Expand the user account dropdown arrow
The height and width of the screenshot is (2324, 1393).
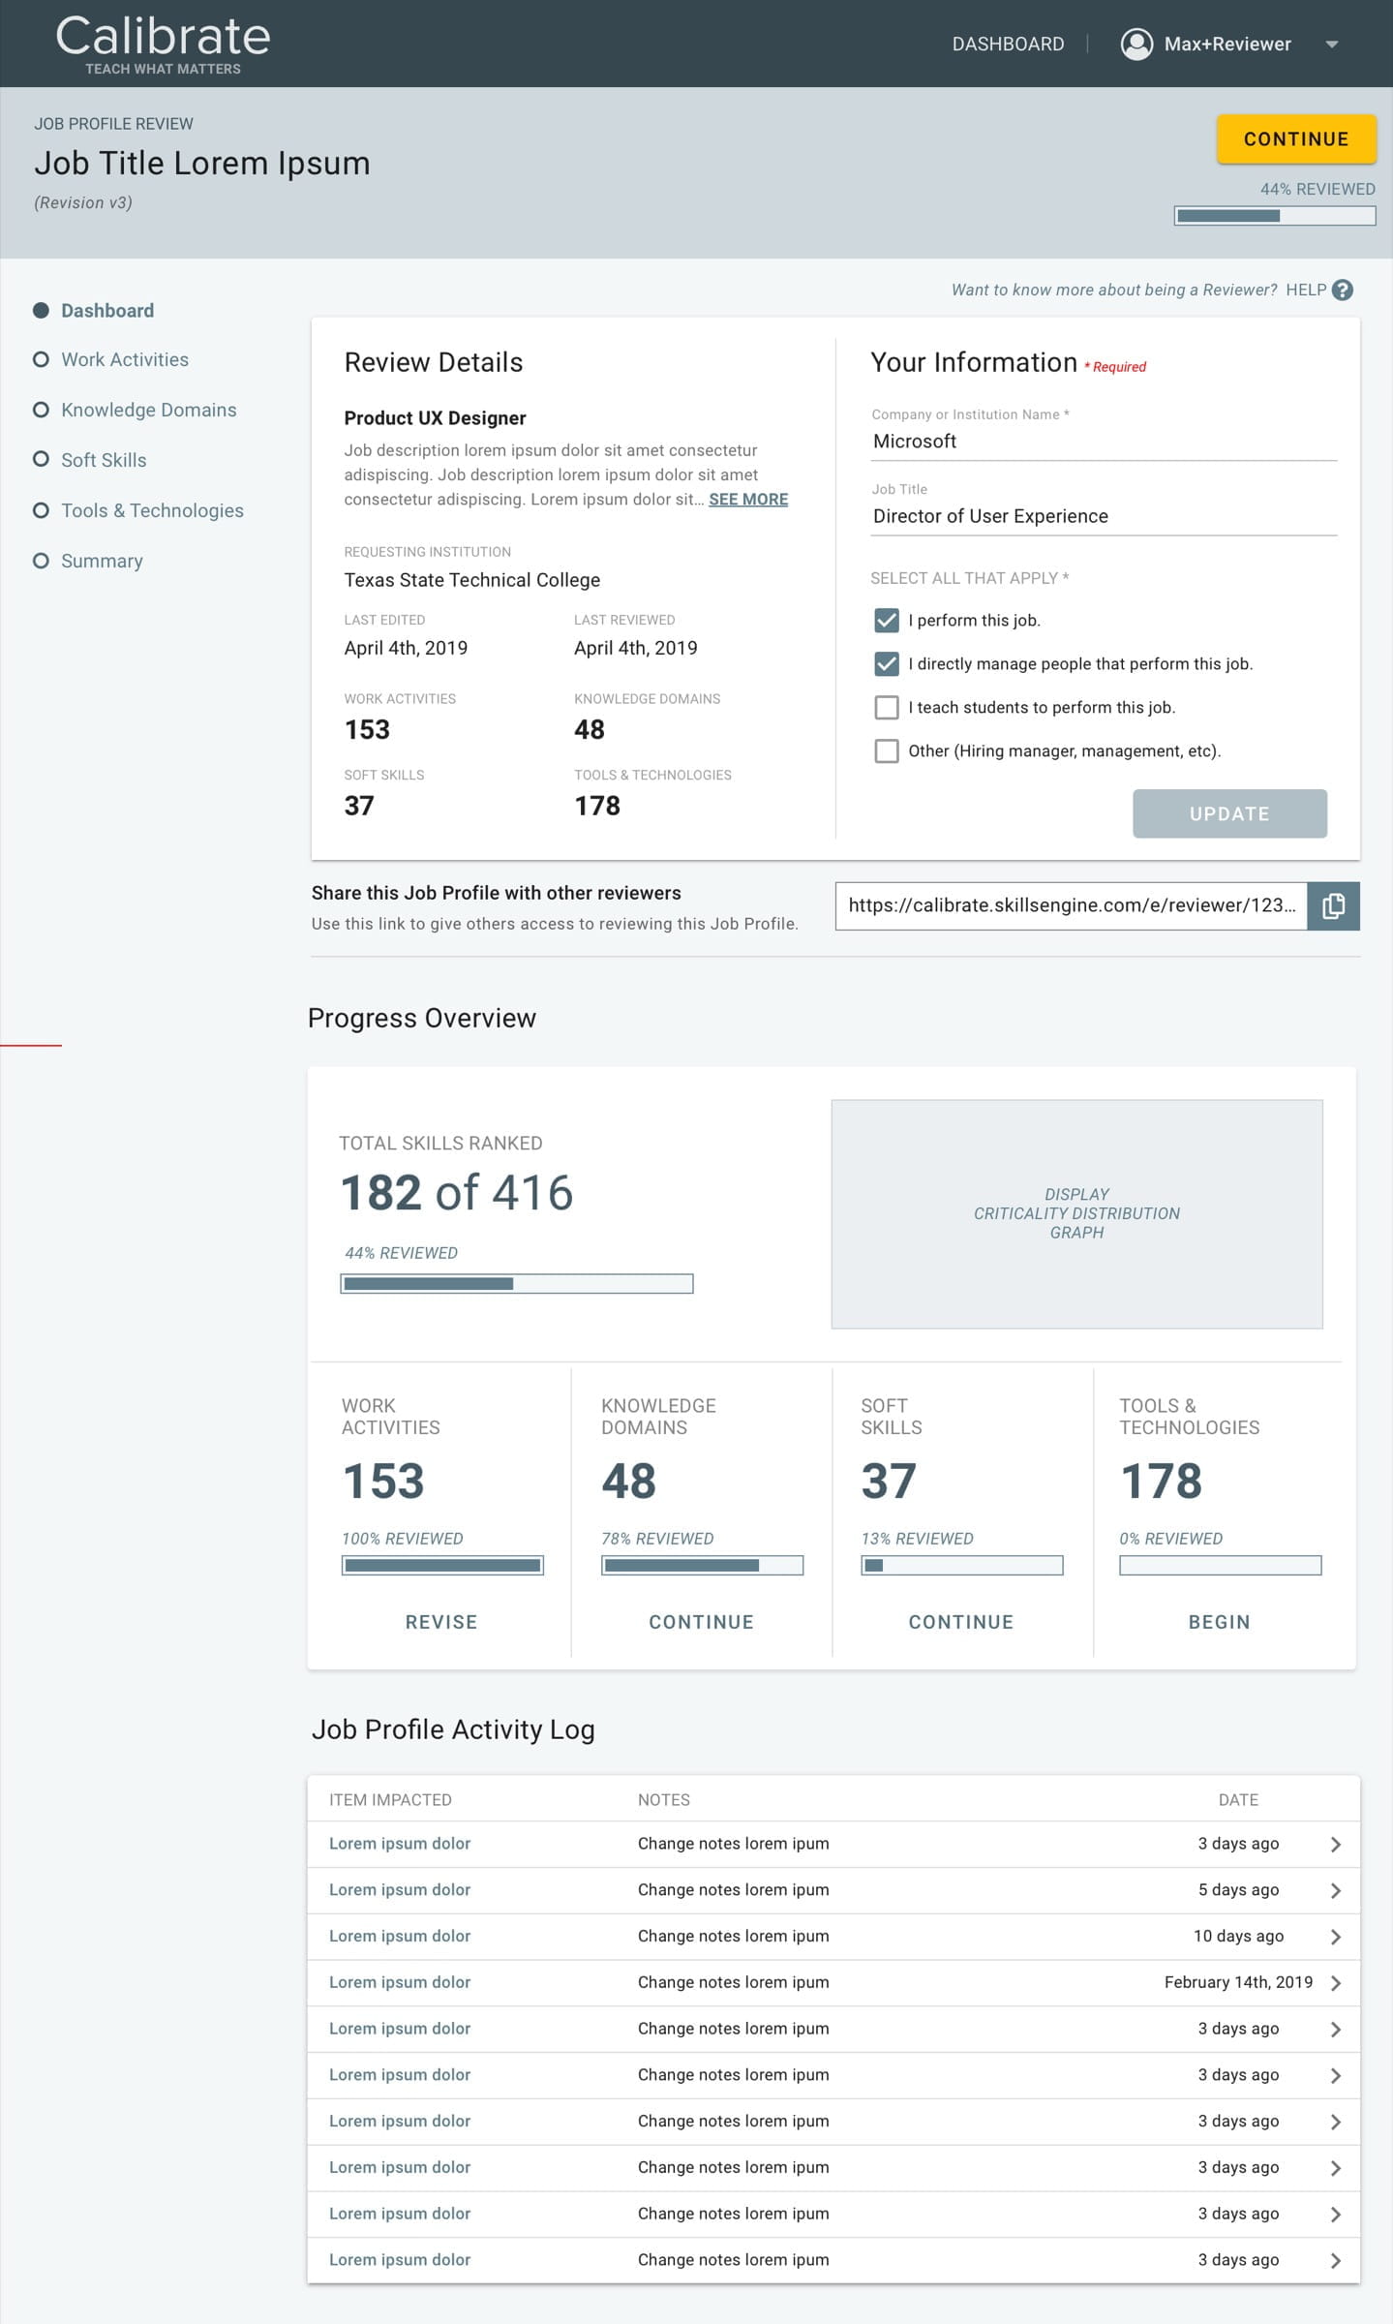[x=1332, y=45]
